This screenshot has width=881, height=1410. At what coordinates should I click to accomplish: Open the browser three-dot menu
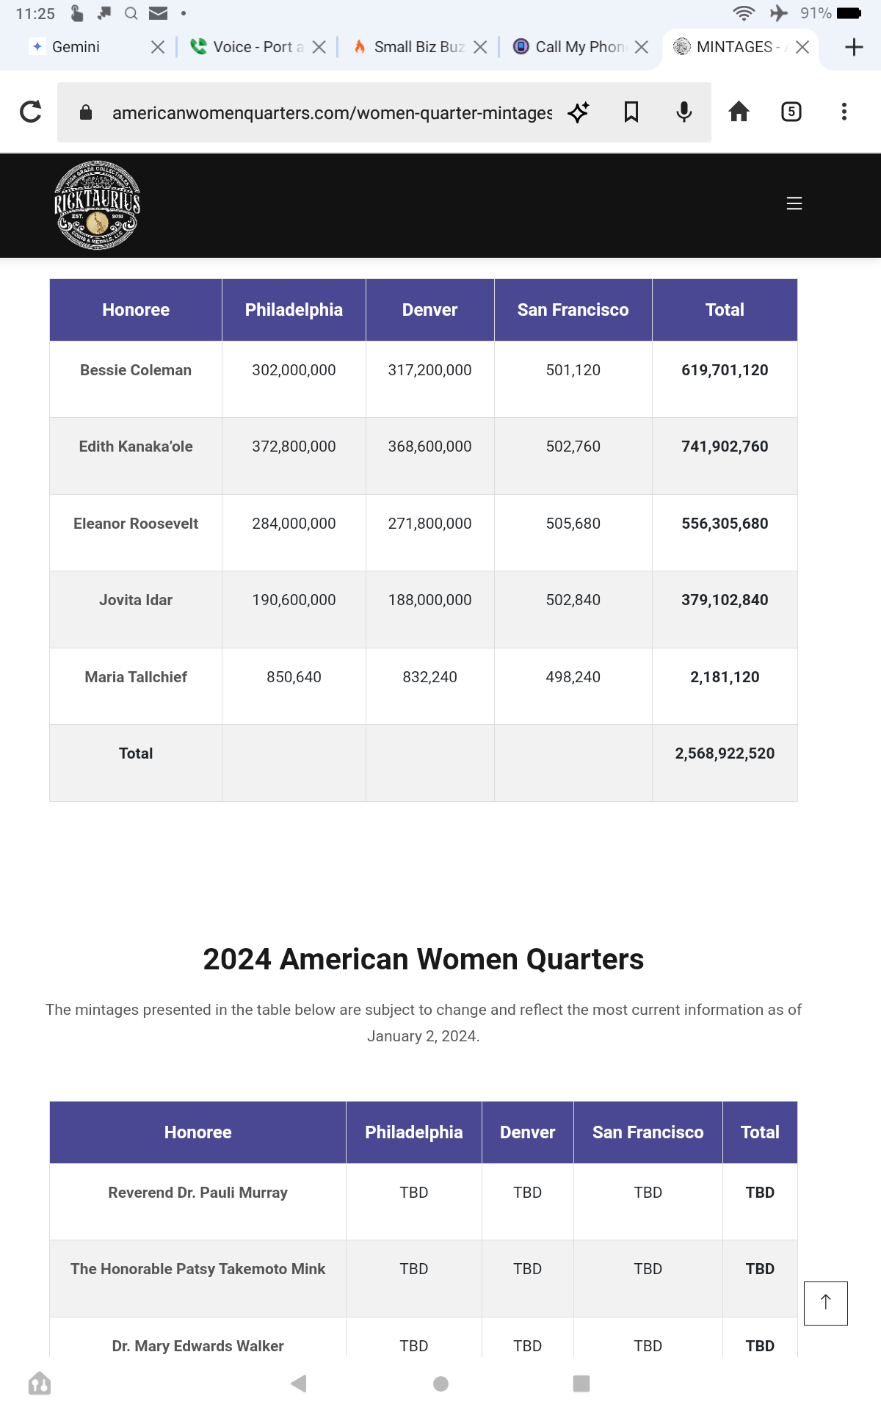tap(844, 112)
